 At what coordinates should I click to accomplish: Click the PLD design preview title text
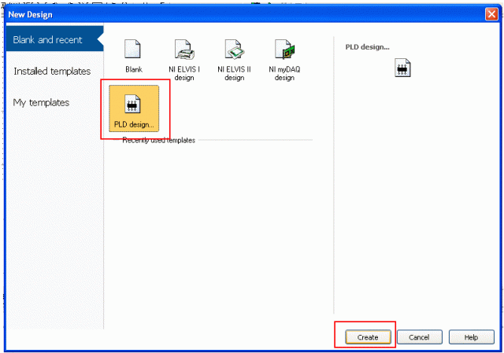(x=368, y=47)
